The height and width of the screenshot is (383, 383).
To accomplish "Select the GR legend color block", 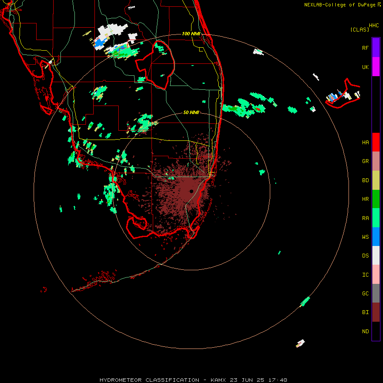I will [x=376, y=161].
